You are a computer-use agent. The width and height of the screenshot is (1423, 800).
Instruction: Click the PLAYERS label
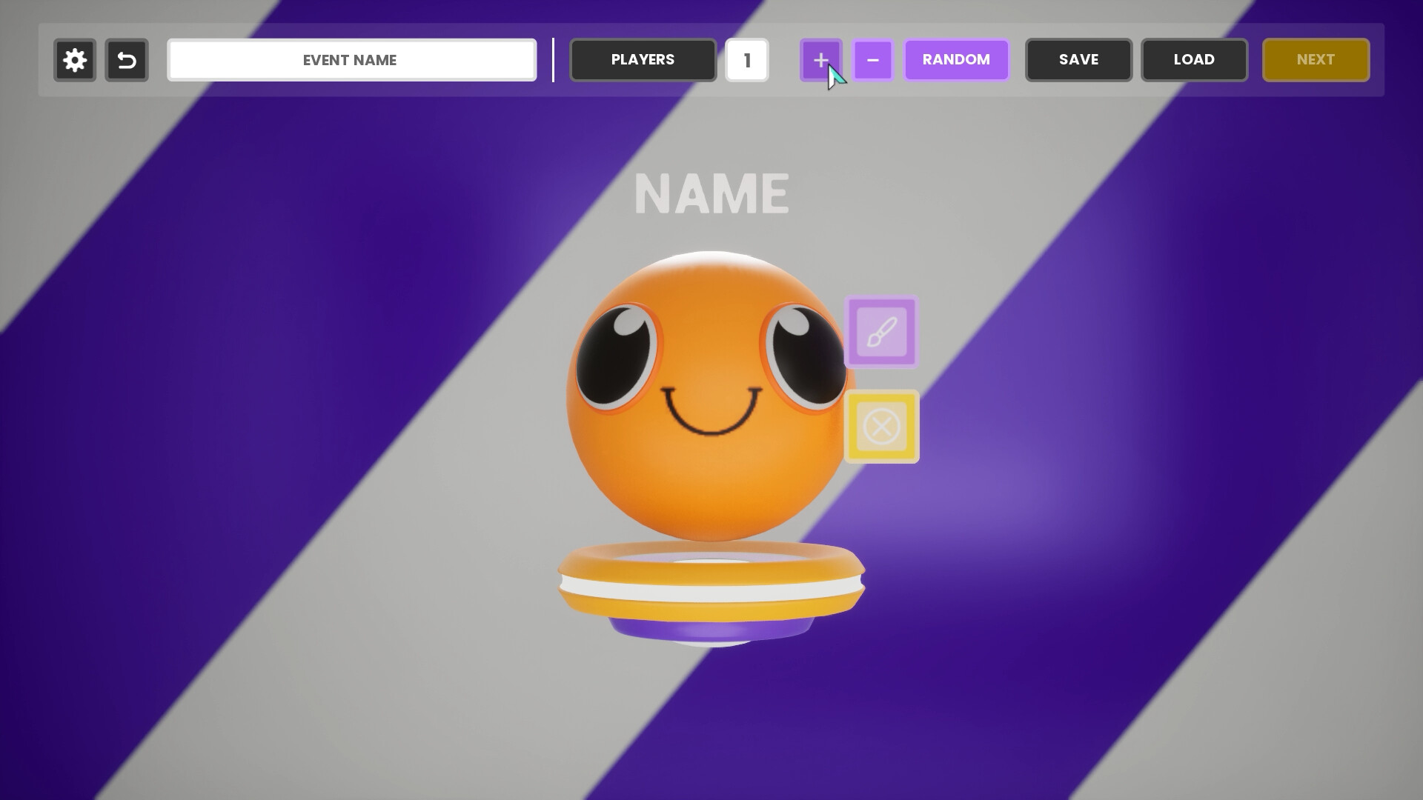click(643, 60)
